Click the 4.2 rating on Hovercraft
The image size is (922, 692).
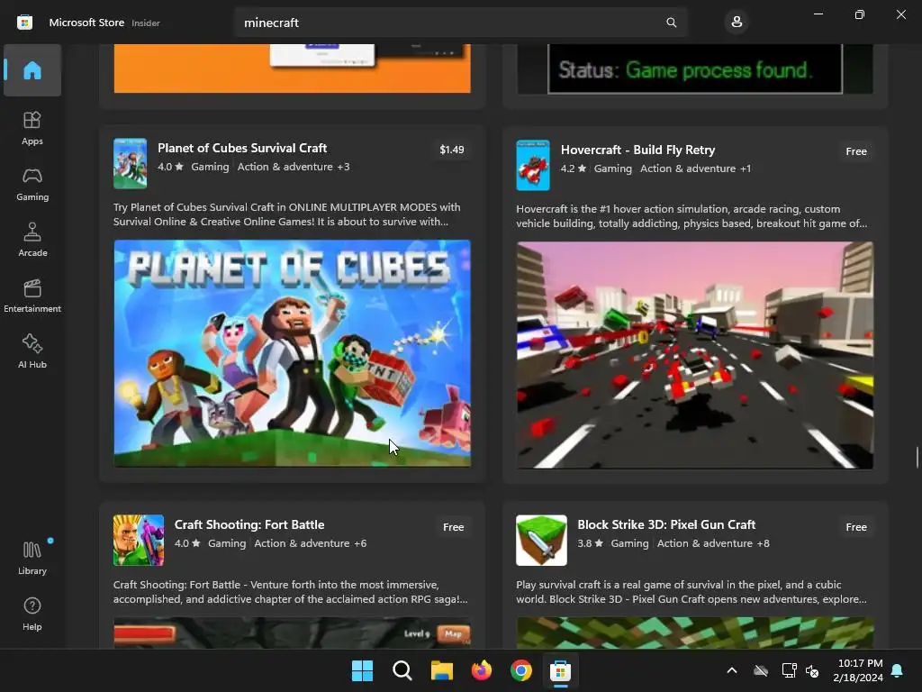pos(574,168)
